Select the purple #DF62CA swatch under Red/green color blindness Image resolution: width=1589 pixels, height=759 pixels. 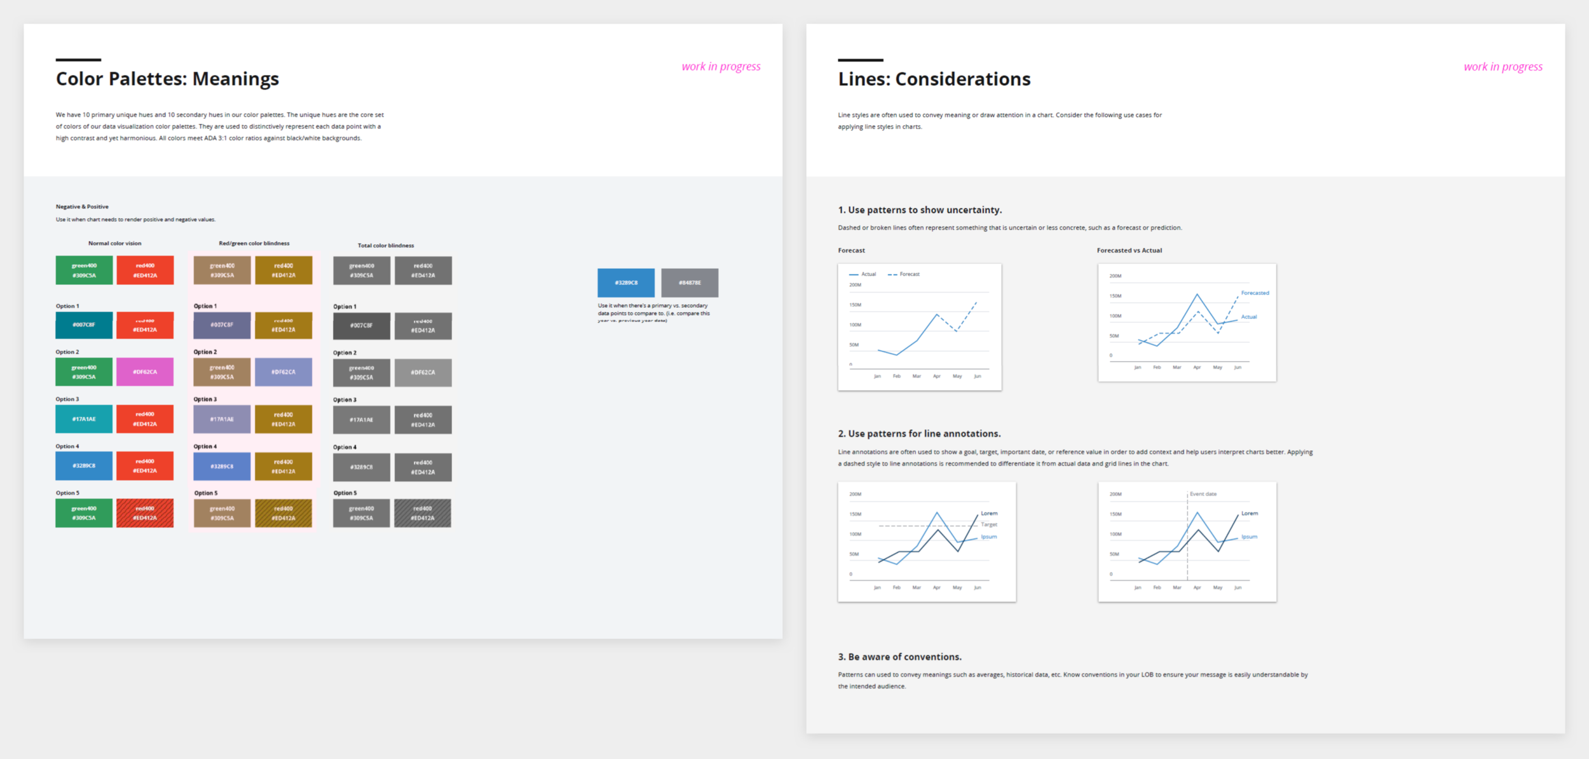pos(283,372)
